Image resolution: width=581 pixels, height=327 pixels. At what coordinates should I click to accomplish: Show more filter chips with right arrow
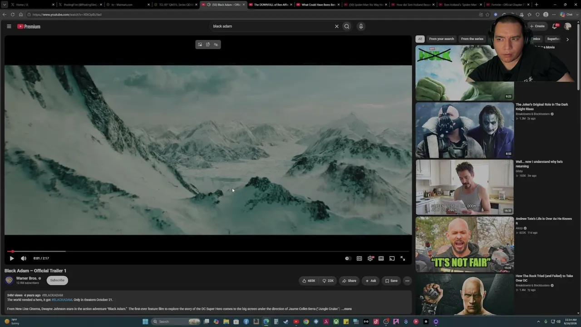(567, 39)
